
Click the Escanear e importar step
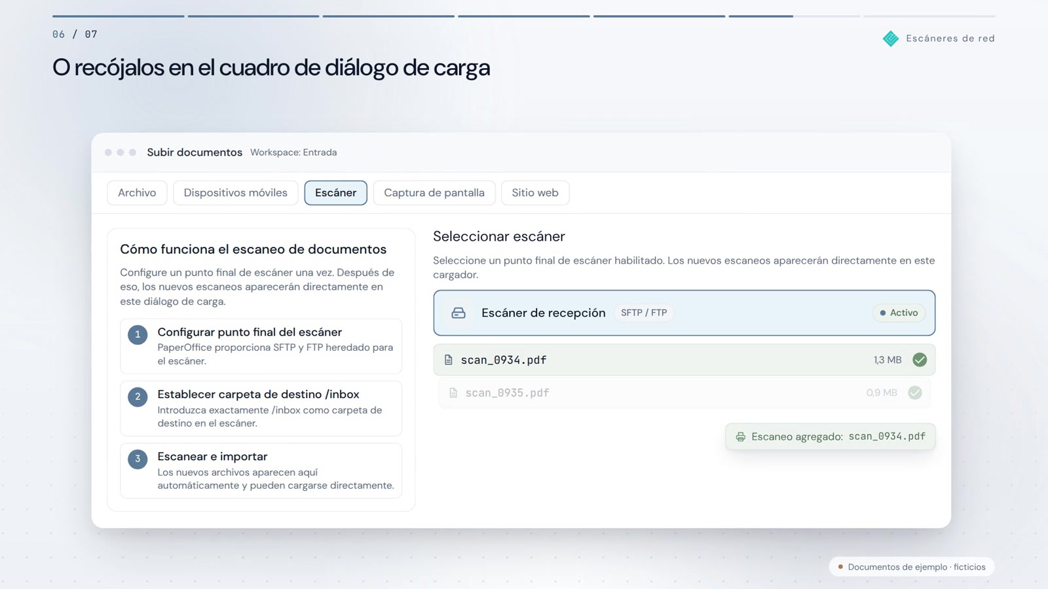[261, 471]
